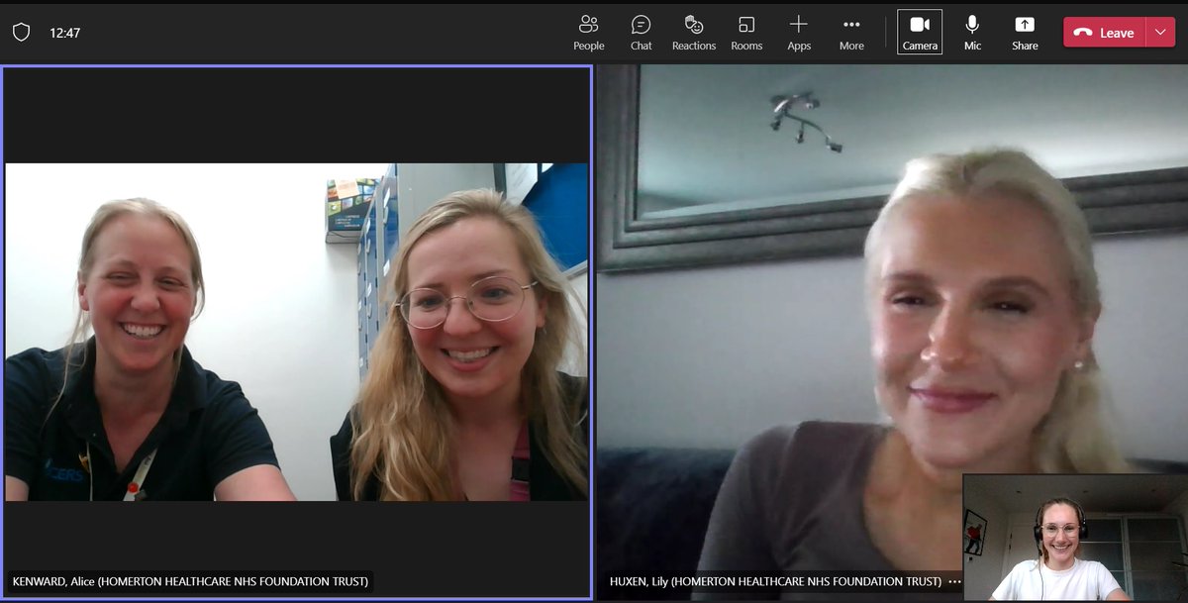Open more actions on Lily Huxen's video tile
Screen dimensions: 1188x603
[954, 582]
